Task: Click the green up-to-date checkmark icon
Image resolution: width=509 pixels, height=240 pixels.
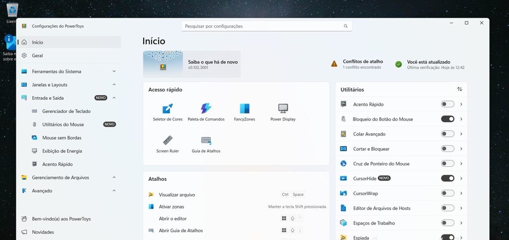Action: pyautogui.click(x=398, y=64)
